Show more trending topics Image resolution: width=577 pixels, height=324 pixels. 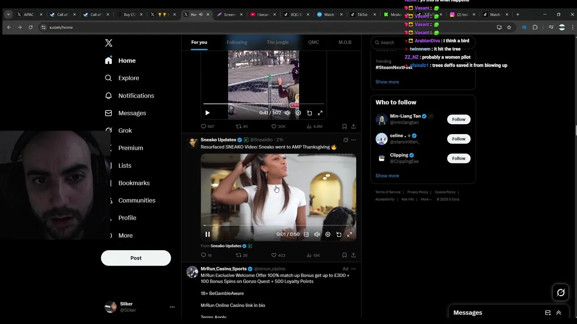pyautogui.click(x=387, y=82)
